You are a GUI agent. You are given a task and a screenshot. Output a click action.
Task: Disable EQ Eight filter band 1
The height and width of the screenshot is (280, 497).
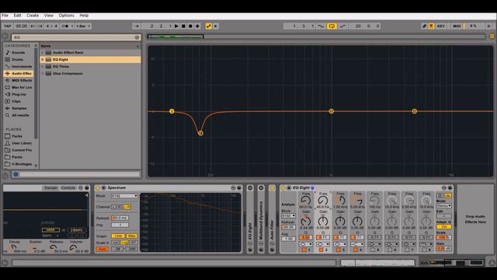pyautogui.click(x=304, y=250)
